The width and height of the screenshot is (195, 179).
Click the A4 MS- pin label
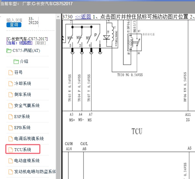[x=81, y=117]
